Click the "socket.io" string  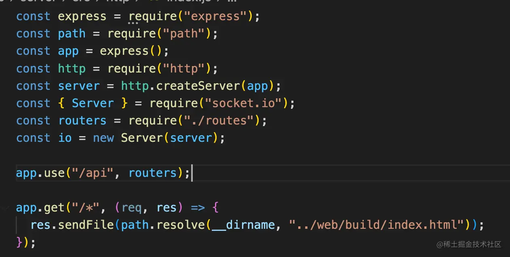tap(243, 103)
